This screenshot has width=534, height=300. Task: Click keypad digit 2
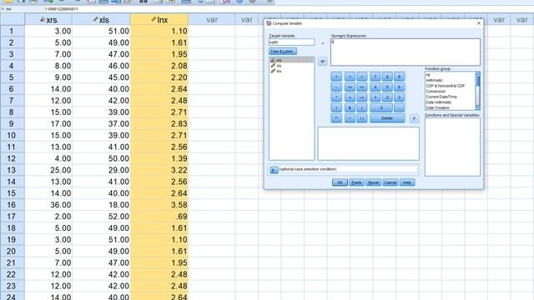click(x=387, y=97)
